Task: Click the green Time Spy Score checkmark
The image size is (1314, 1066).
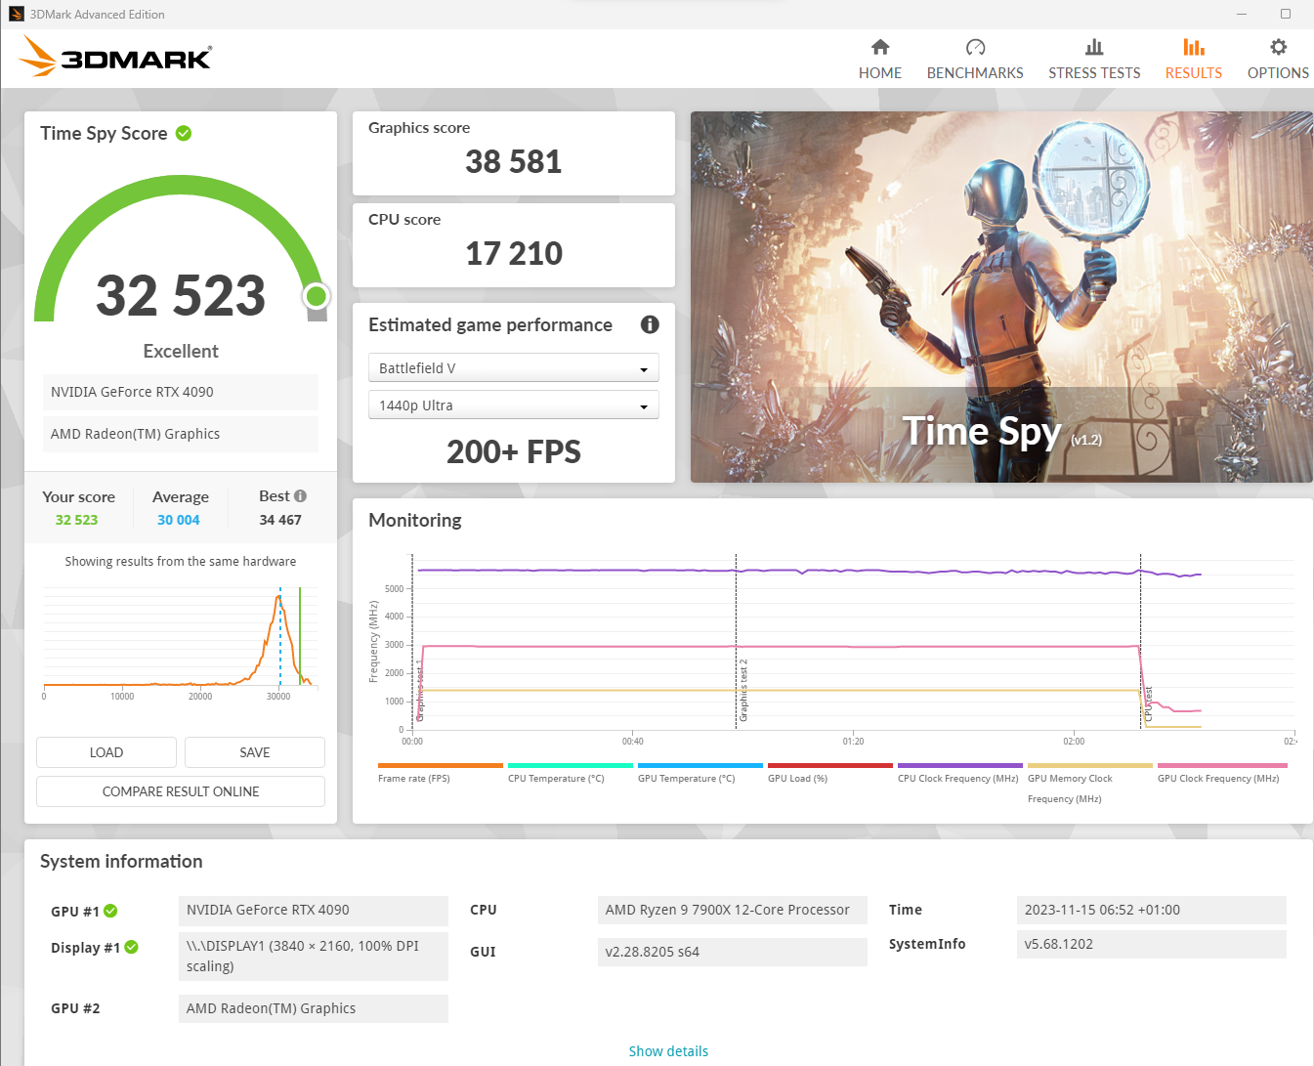Action: [184, 133]
